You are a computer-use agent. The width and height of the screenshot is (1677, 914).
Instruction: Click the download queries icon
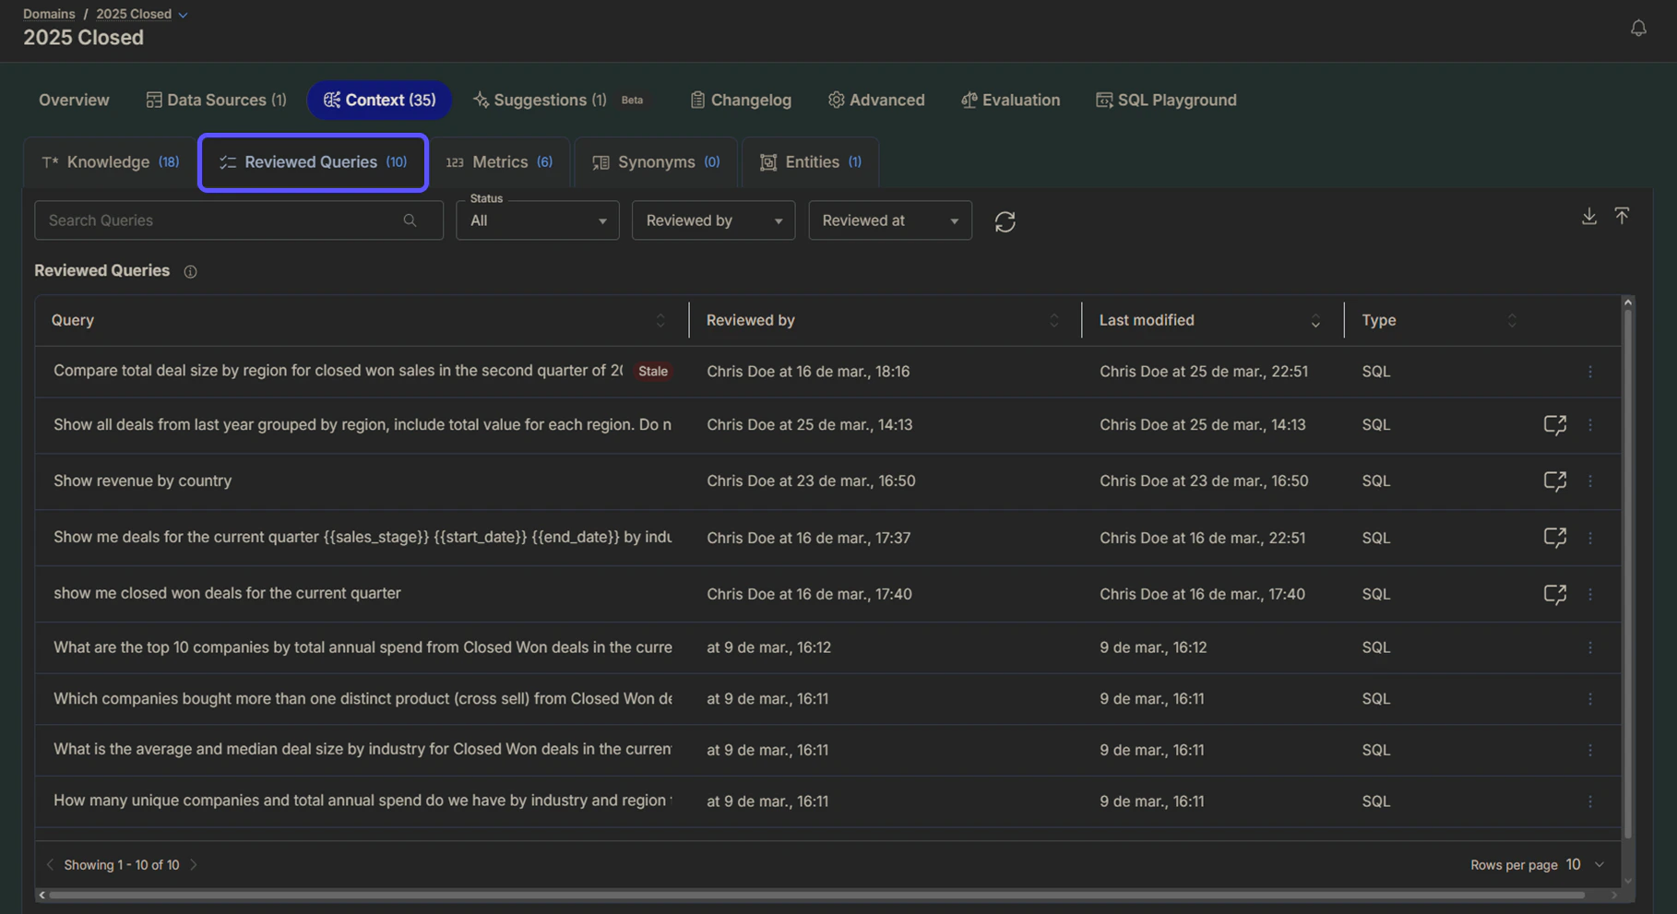point(1588,216)
